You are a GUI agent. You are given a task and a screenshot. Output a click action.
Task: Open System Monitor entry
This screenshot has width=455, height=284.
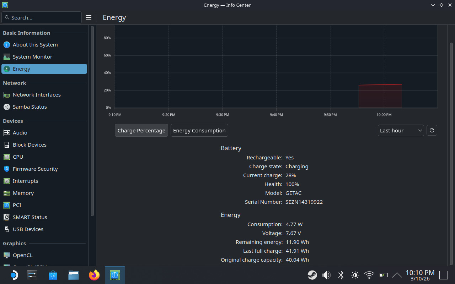pyautogui.click(x=44, y=57)
